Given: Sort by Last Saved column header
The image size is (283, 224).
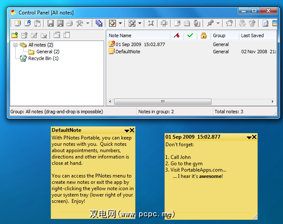Looking at the screenshot, I should point(258,36).
